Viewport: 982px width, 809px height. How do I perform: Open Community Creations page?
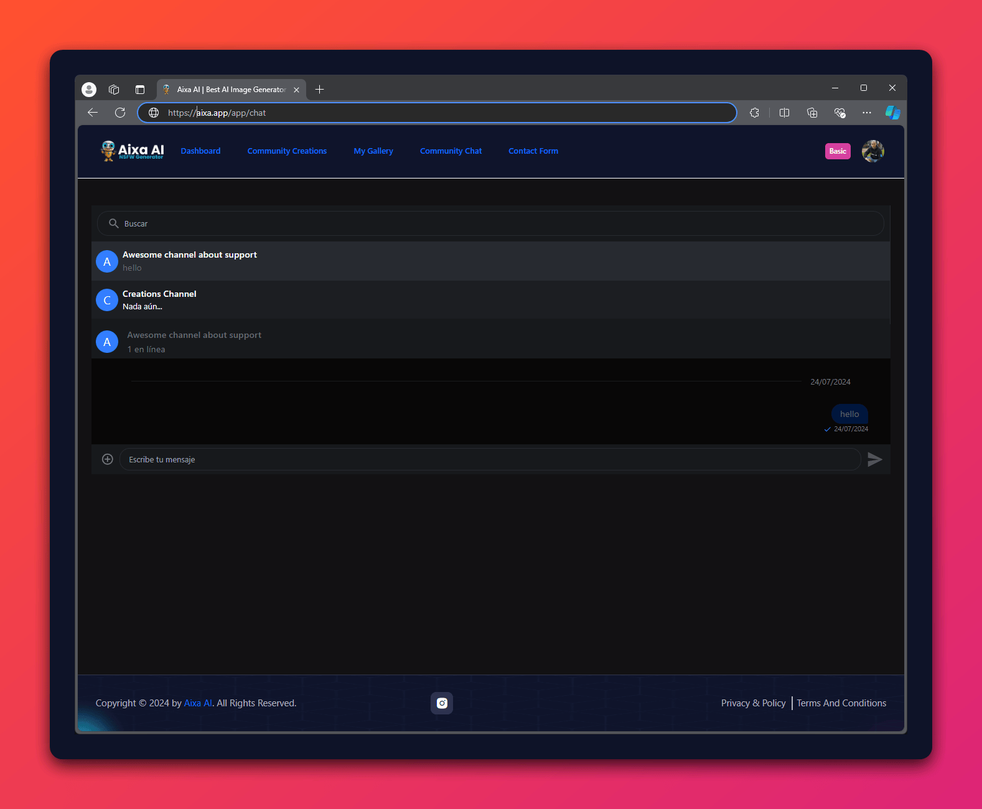(x=287, y=151)
